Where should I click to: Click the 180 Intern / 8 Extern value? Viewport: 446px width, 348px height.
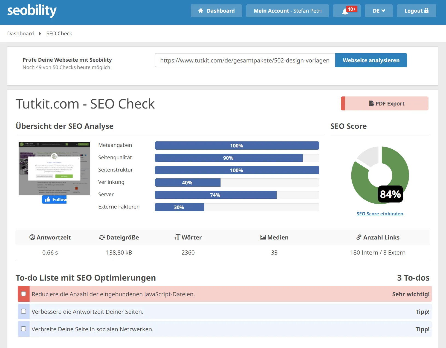tap(378, 253)
